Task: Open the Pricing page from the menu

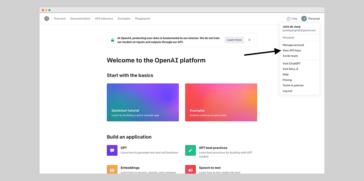Action: pyautogui.click(x=287, y=80)
